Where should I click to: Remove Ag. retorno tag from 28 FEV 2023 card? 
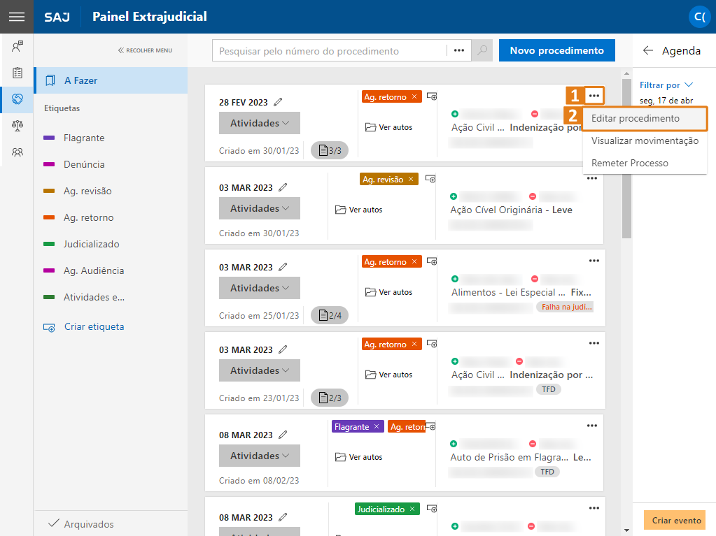[414, 96]
